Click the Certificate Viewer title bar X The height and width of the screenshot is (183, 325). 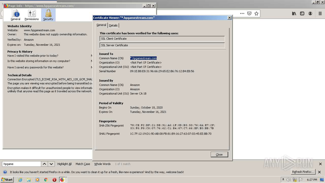coord(230,18)
